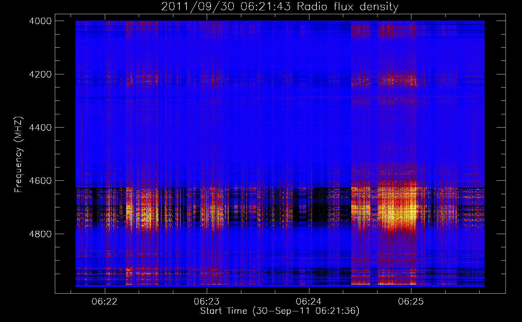Click the '06:23' time axis label

207,301
